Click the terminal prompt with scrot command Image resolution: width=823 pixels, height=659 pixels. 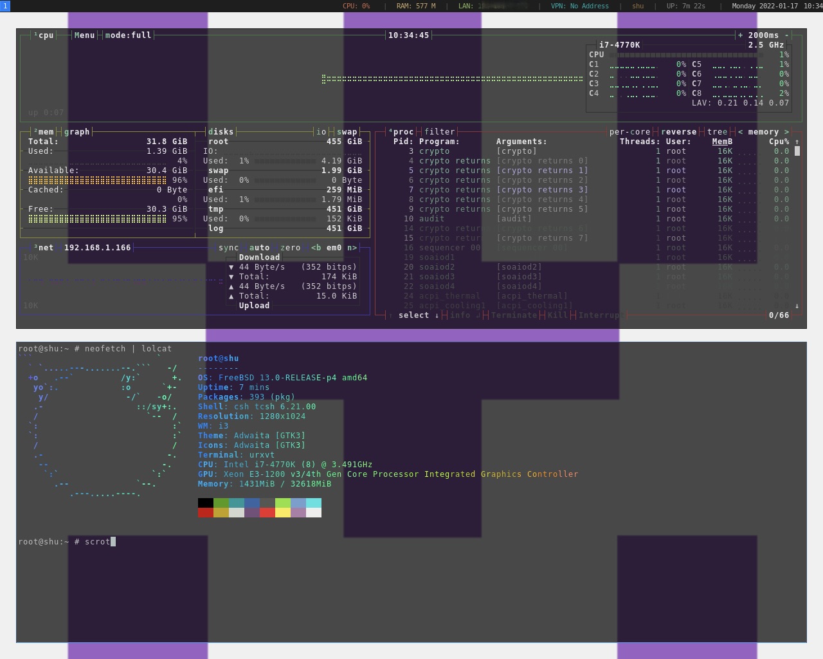point(67,542)
